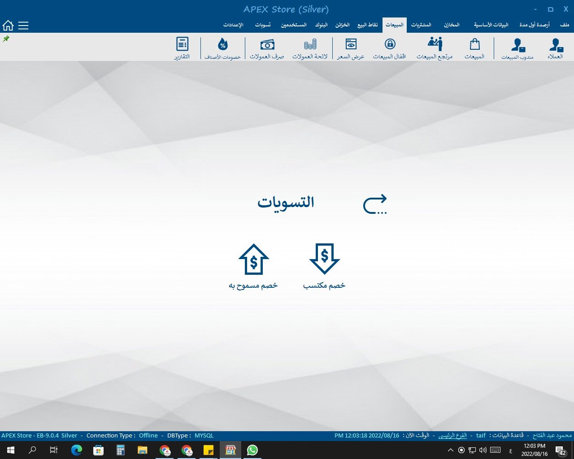Open the الإعدادات settings tab
Viewport: 574px width, 459px height.
click(x=233, y=25)
